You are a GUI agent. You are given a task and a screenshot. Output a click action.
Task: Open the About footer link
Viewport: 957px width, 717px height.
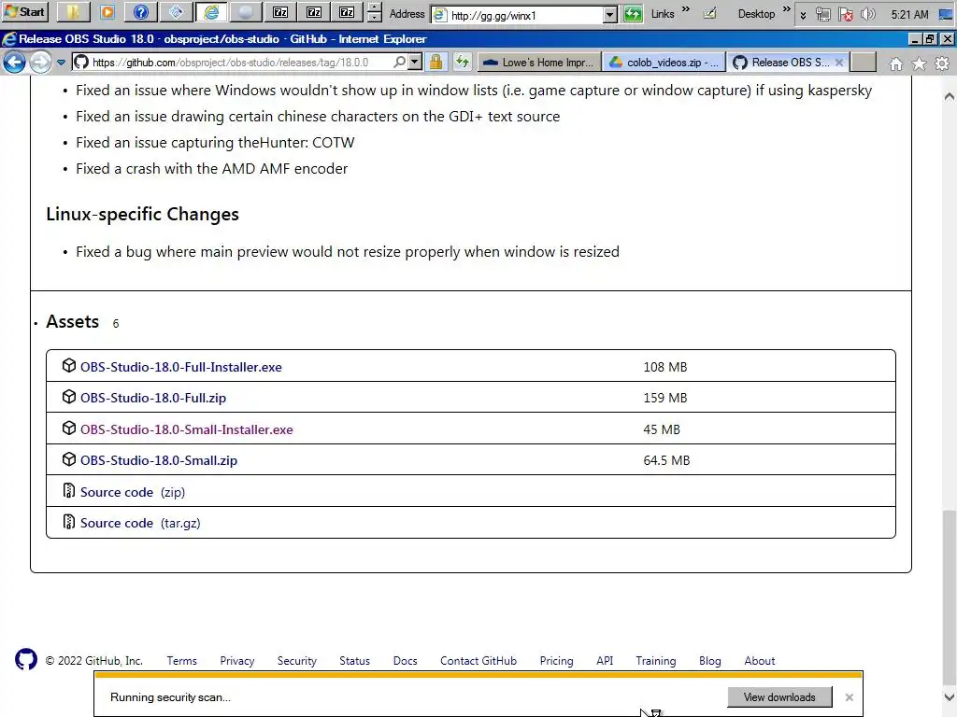759,661
